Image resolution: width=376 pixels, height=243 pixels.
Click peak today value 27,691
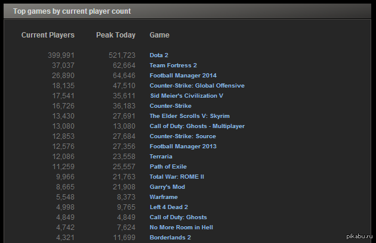tap(124, 116)
